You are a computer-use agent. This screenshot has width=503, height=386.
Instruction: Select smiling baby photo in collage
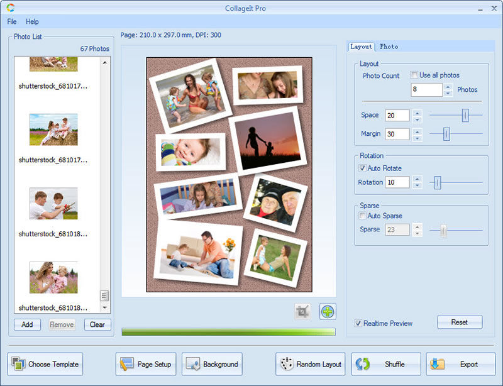coord(191,152)
